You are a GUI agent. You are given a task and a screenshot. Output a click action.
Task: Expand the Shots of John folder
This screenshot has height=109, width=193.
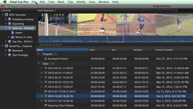9,37
